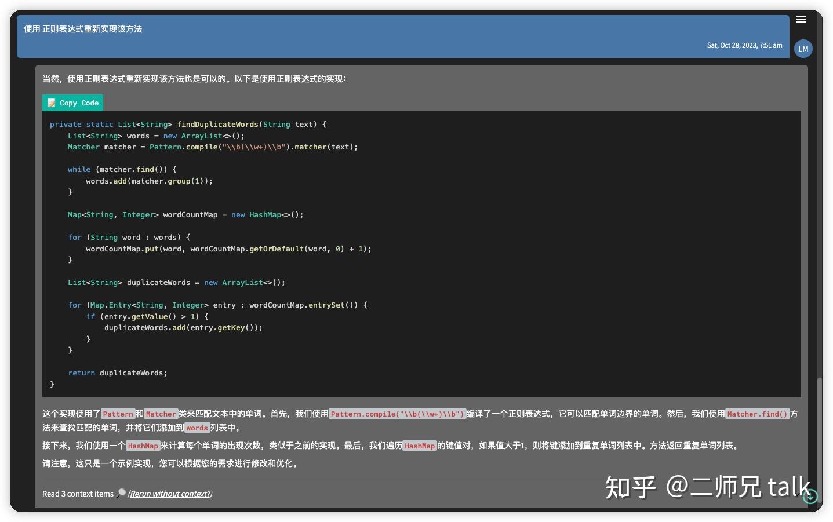The image size is (833, 522).
Task: Click the magnifying glass next to context items
Action: [120, 492]
